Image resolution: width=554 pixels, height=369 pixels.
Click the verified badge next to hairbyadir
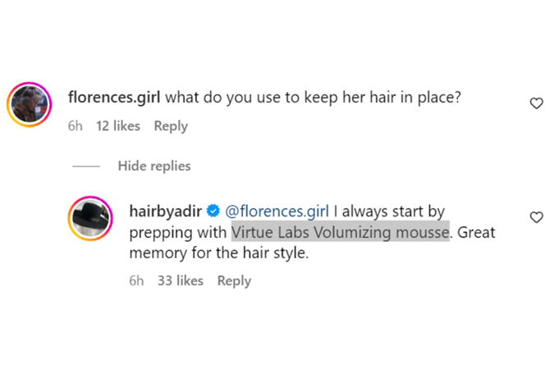213,212
